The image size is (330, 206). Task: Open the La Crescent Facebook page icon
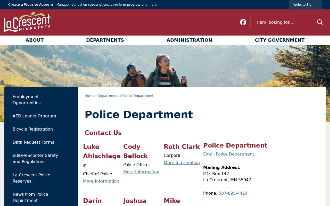pos(243,22)
